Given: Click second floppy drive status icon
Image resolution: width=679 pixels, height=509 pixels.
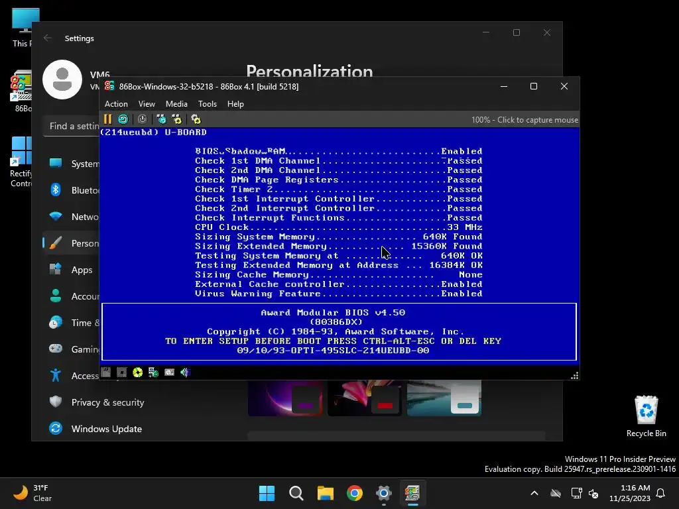Looking at the screenshot, I should click(122, 372).
